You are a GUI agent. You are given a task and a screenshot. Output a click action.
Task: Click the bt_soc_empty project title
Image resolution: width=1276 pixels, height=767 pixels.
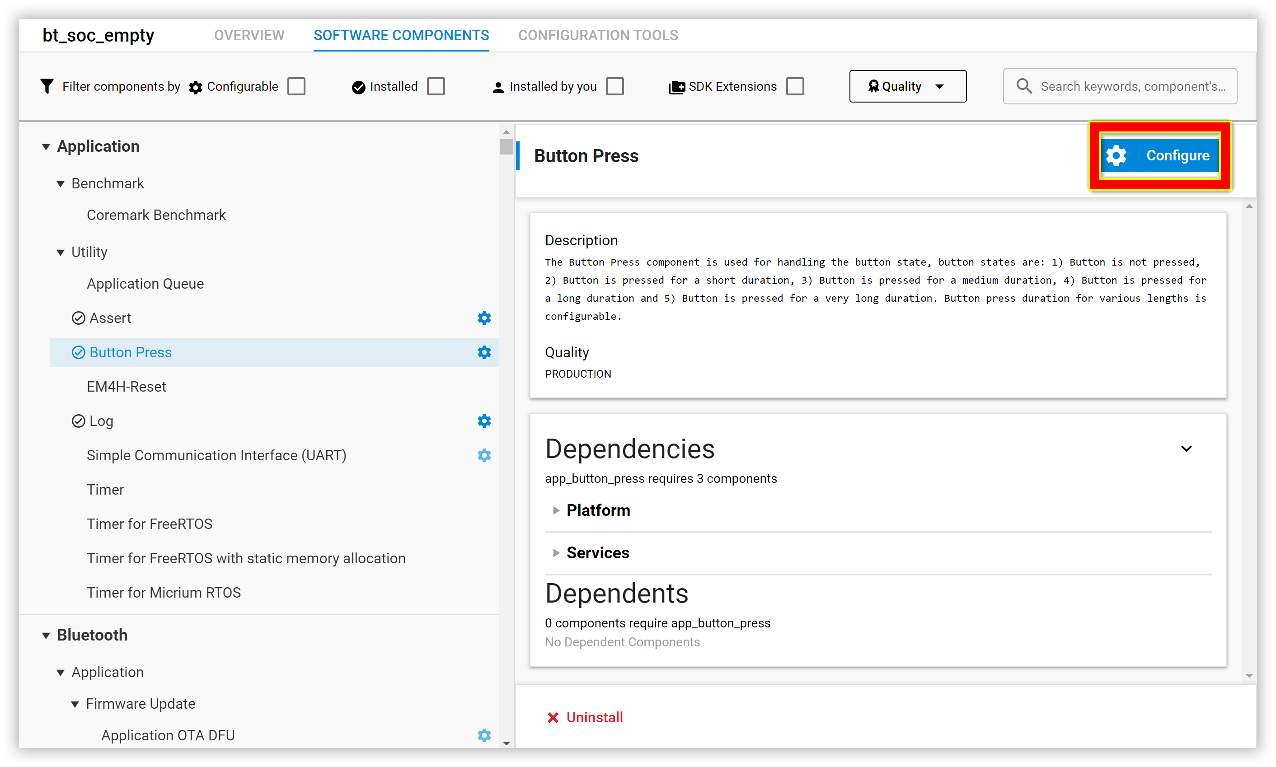[98, 35]
